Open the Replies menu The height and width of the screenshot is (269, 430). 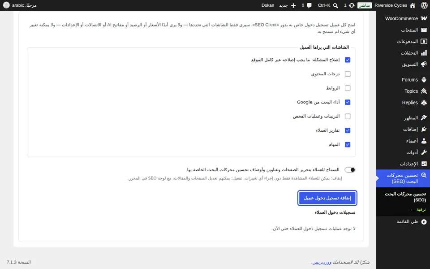click(x=403, y=103)
